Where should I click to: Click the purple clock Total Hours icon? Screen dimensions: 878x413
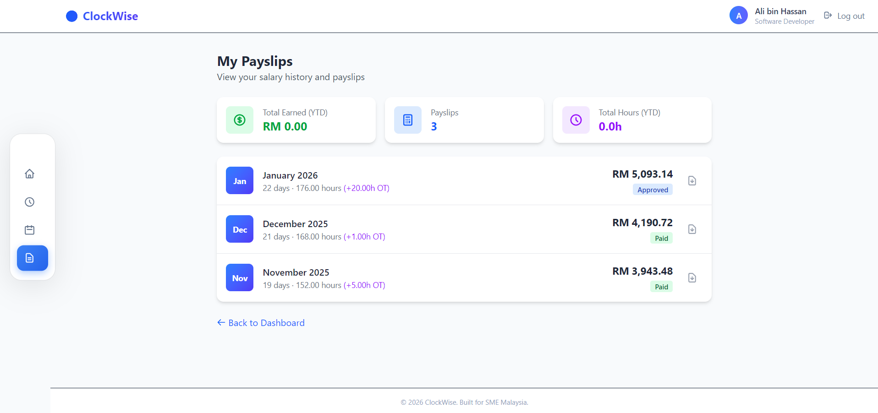click(576, 120)
